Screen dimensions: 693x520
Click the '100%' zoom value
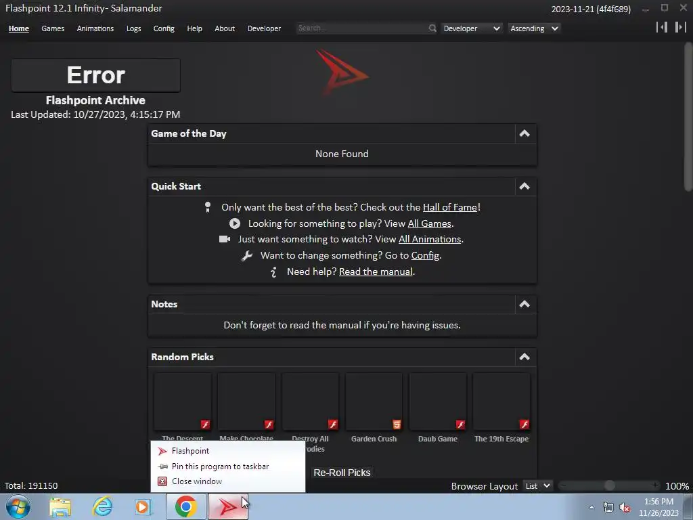[677, 486]
